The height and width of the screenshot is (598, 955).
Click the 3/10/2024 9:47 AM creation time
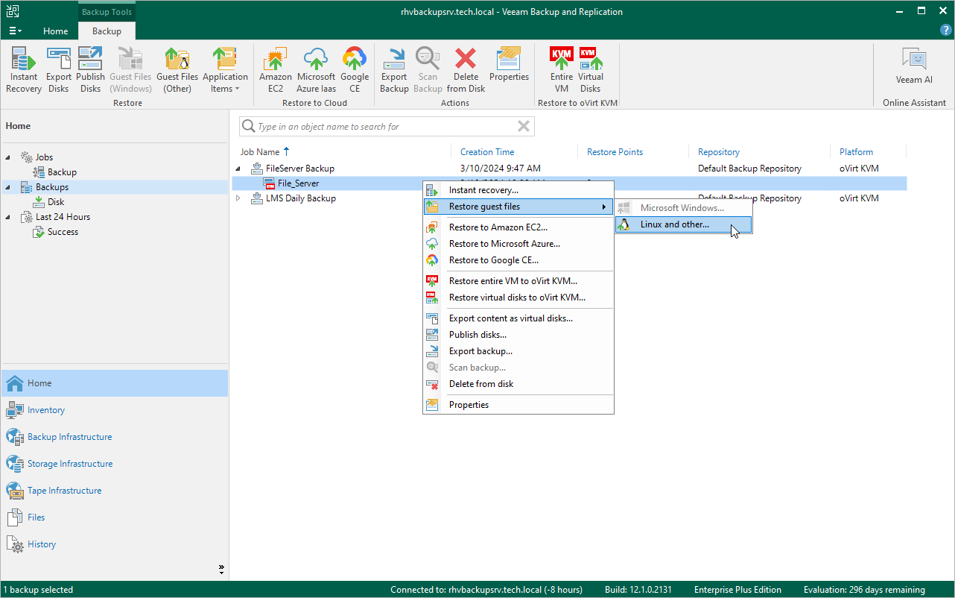(501, 169)
